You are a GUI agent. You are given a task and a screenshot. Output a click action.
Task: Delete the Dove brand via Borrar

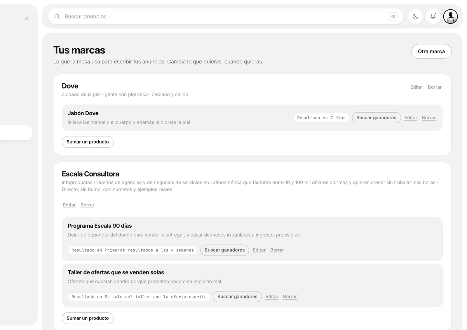click(435, 87)
